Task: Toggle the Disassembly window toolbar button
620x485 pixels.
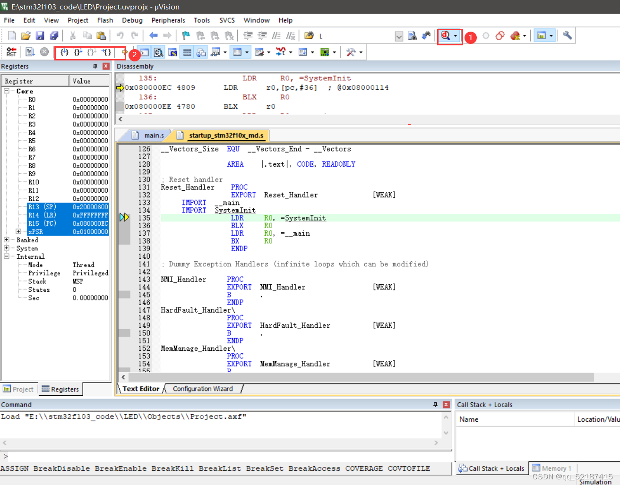Action: pos(158,52)
